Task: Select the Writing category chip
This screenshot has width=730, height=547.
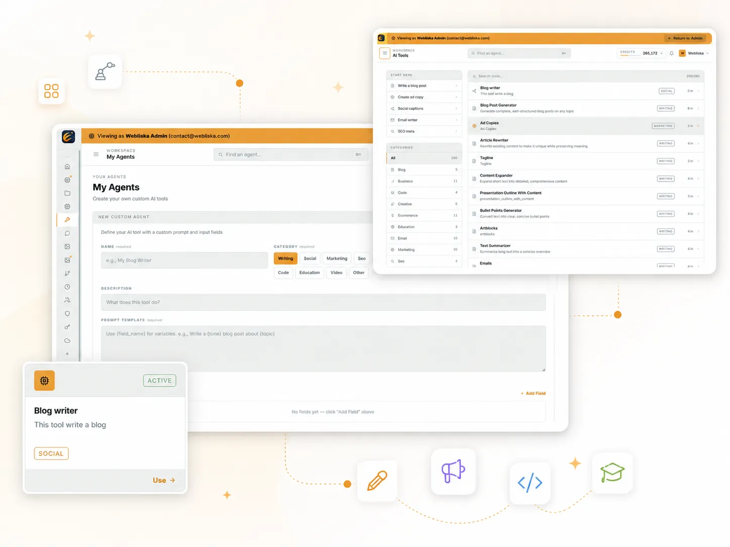Action: (285, 258)
